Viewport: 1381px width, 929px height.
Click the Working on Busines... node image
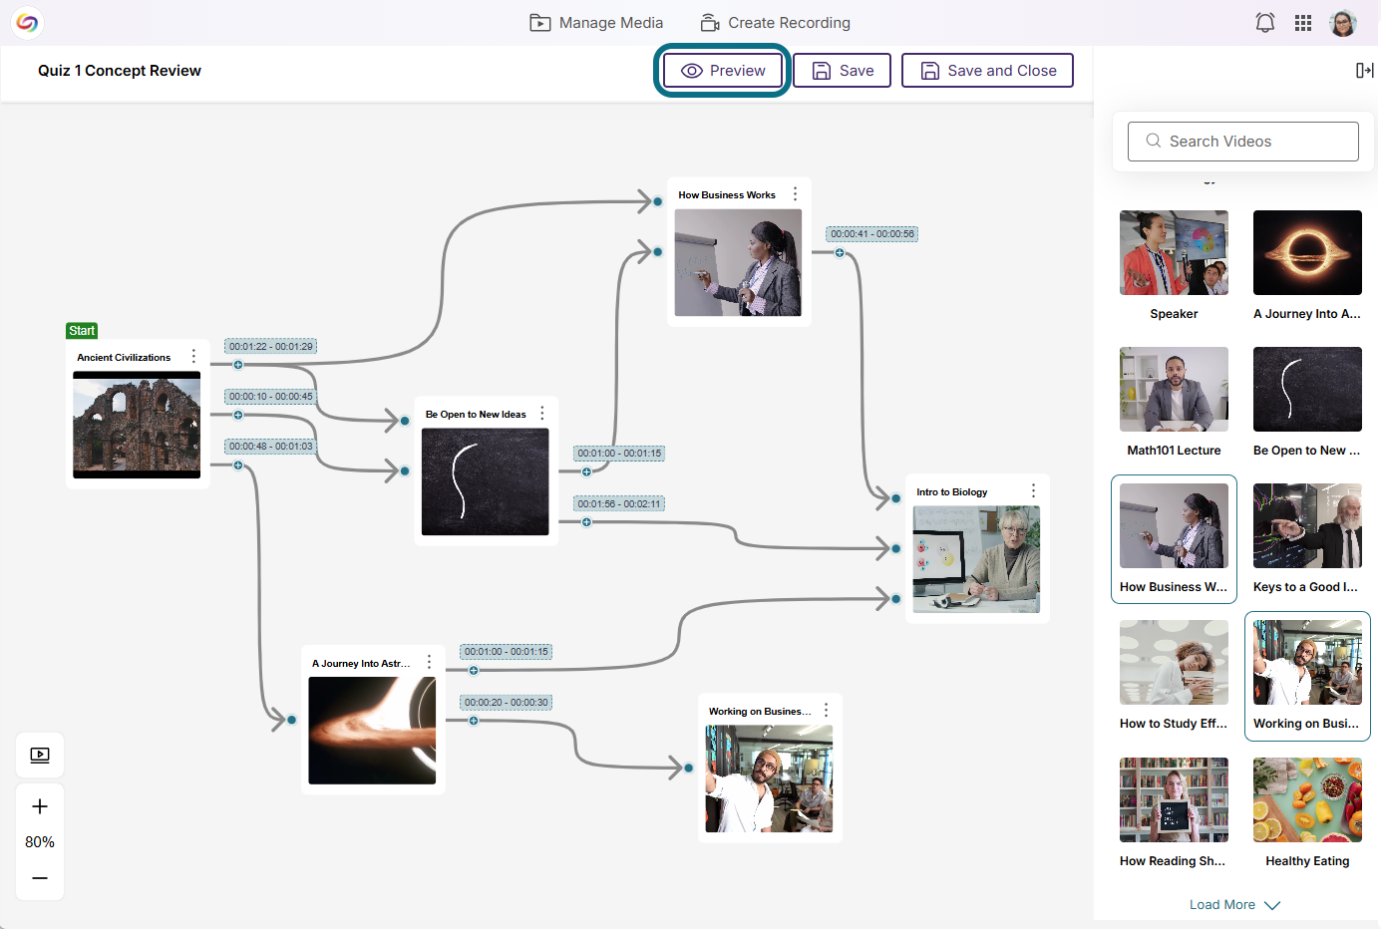(769, 778)
